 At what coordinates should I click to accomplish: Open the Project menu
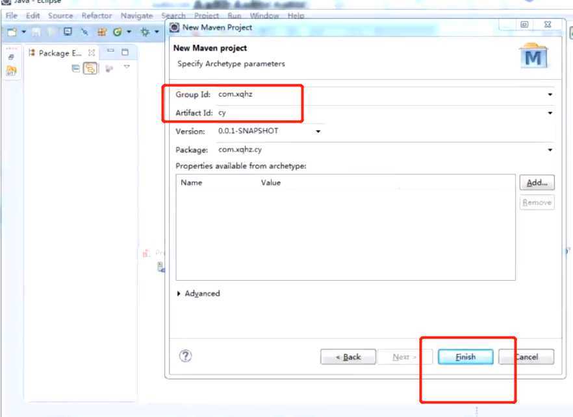pos(207,16)
